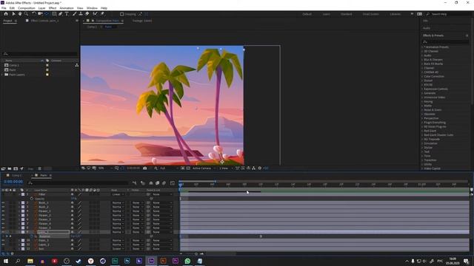Select the Type tool
Viewport: 474px width, 266px height.
click(67, 14)
